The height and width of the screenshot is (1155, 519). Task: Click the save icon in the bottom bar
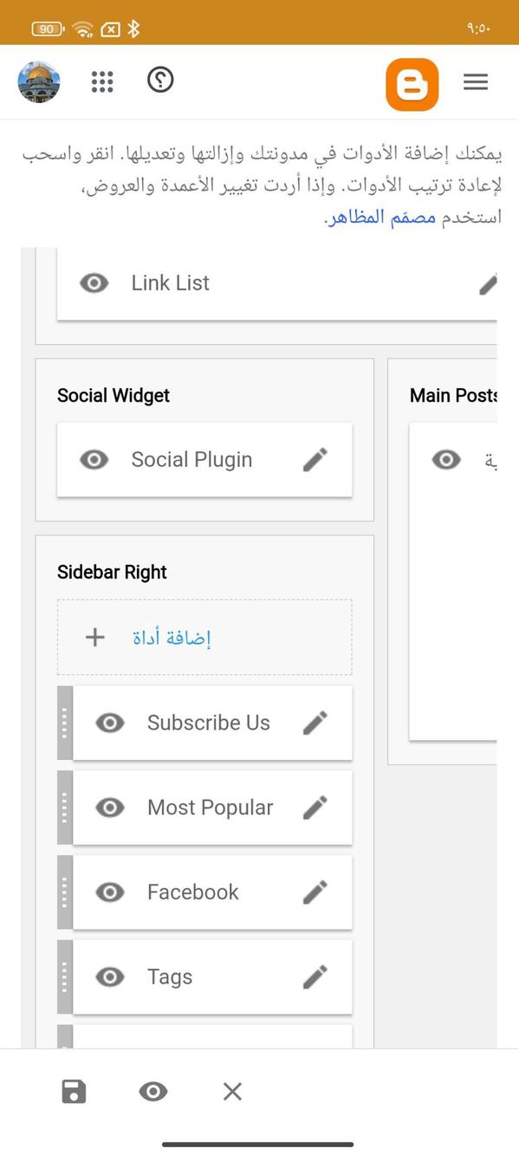click(x=74, y=1091)
